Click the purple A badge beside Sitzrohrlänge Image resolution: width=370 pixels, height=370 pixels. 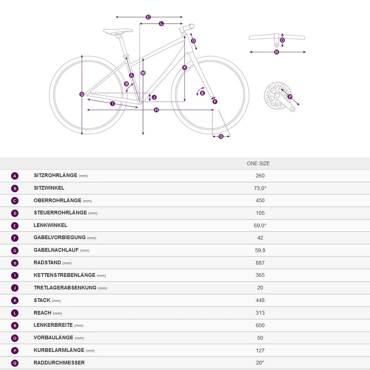coord(15,176)
